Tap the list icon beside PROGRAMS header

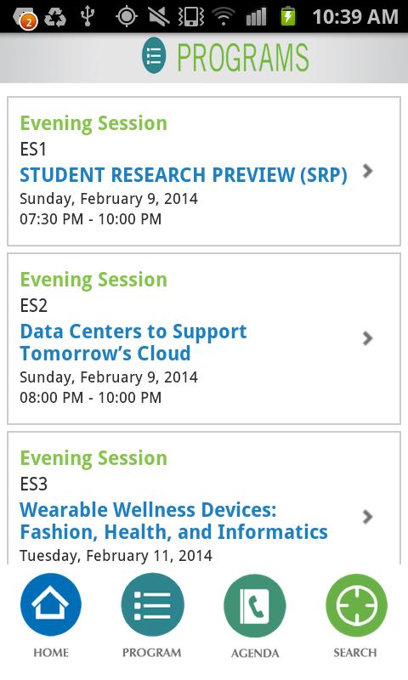pyautogui.click(x=155, y=55)
